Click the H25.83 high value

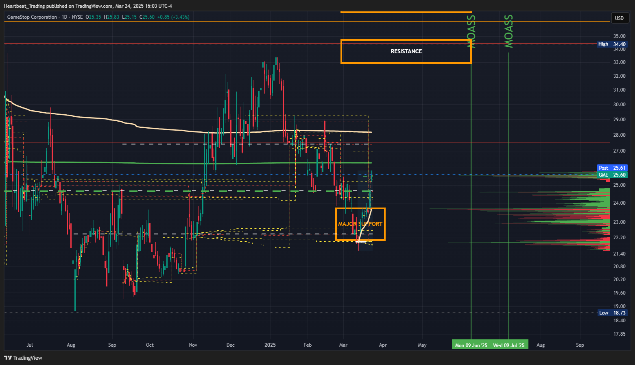tap(111, 17)
